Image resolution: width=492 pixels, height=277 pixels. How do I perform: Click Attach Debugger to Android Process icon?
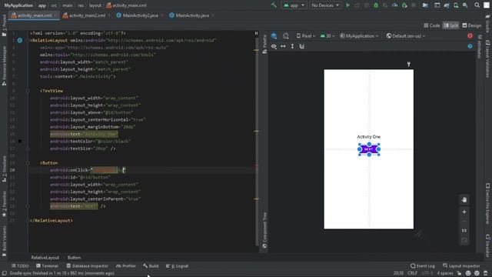click(404, 5)
